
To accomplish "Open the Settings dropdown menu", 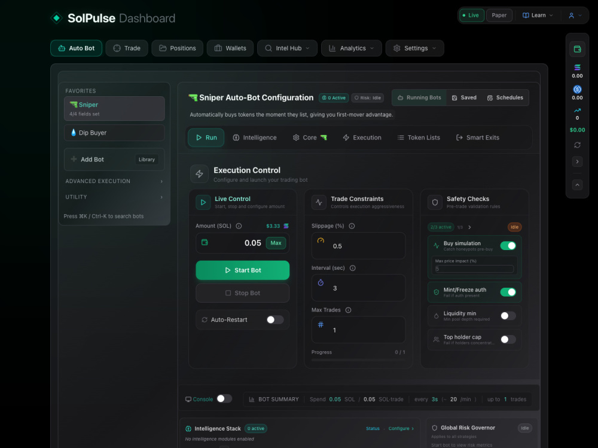I will tap(414, 48).
